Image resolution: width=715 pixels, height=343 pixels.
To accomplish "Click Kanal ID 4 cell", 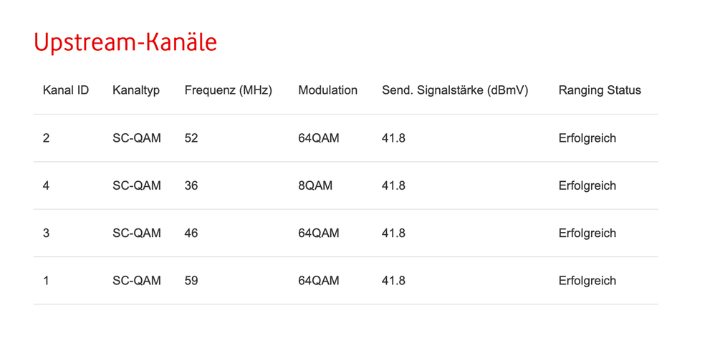I will click(x=47, y=185).
